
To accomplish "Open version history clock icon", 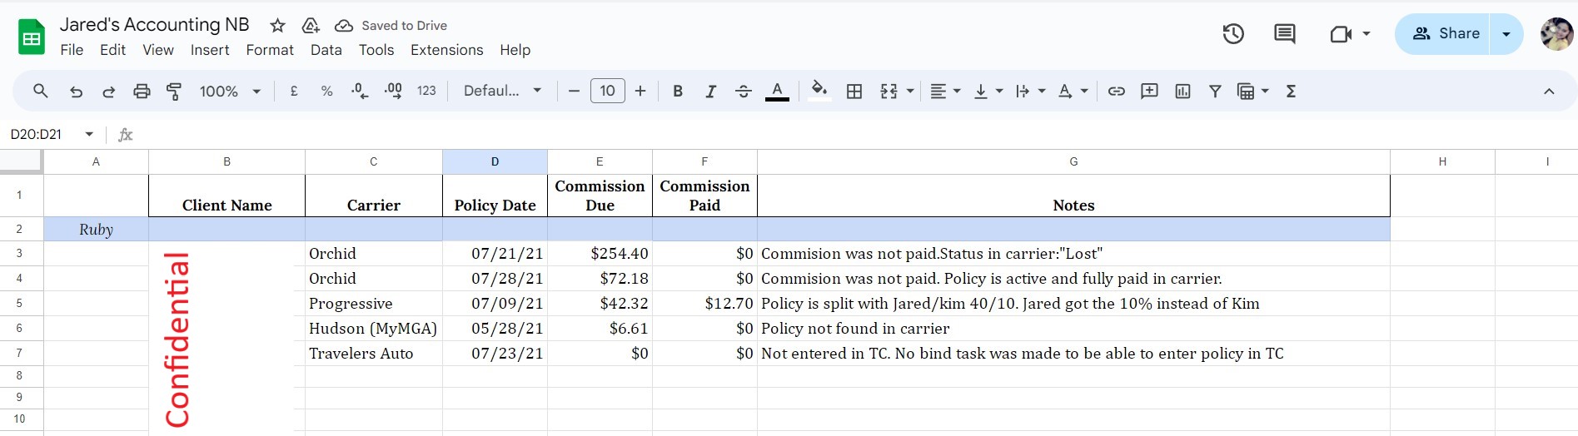I will click(1233, 34).
